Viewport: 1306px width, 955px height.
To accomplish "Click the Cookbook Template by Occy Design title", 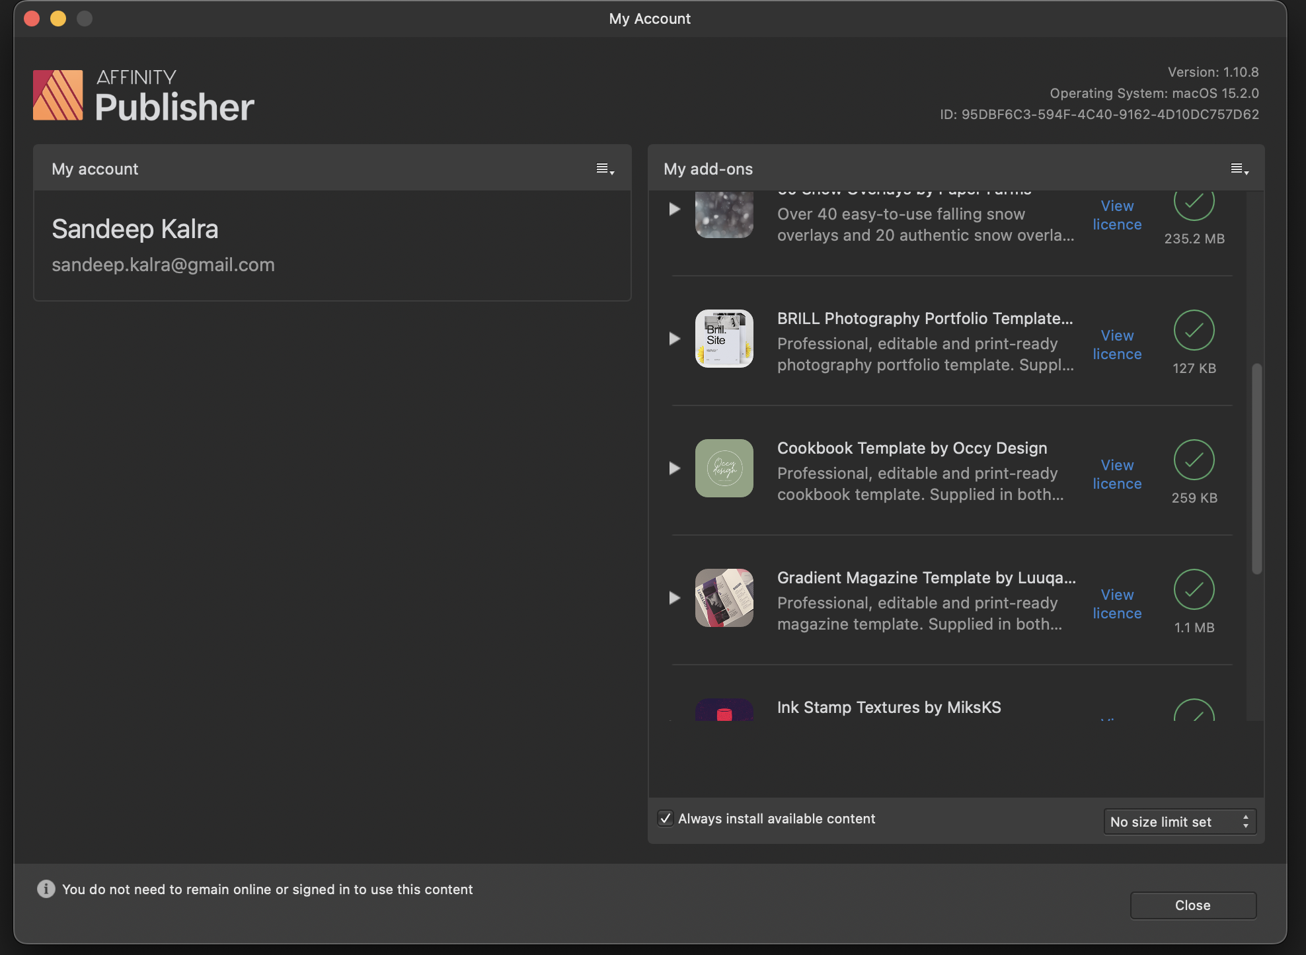I will pos(912,448).
